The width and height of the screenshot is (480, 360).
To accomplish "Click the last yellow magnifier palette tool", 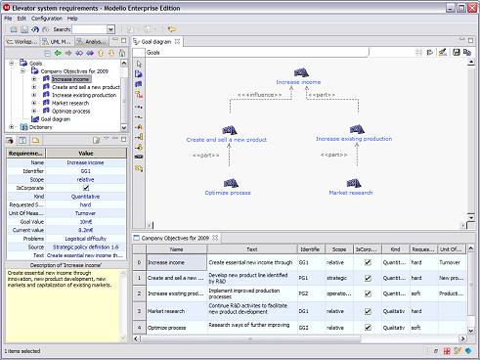I will click(139, 168).
